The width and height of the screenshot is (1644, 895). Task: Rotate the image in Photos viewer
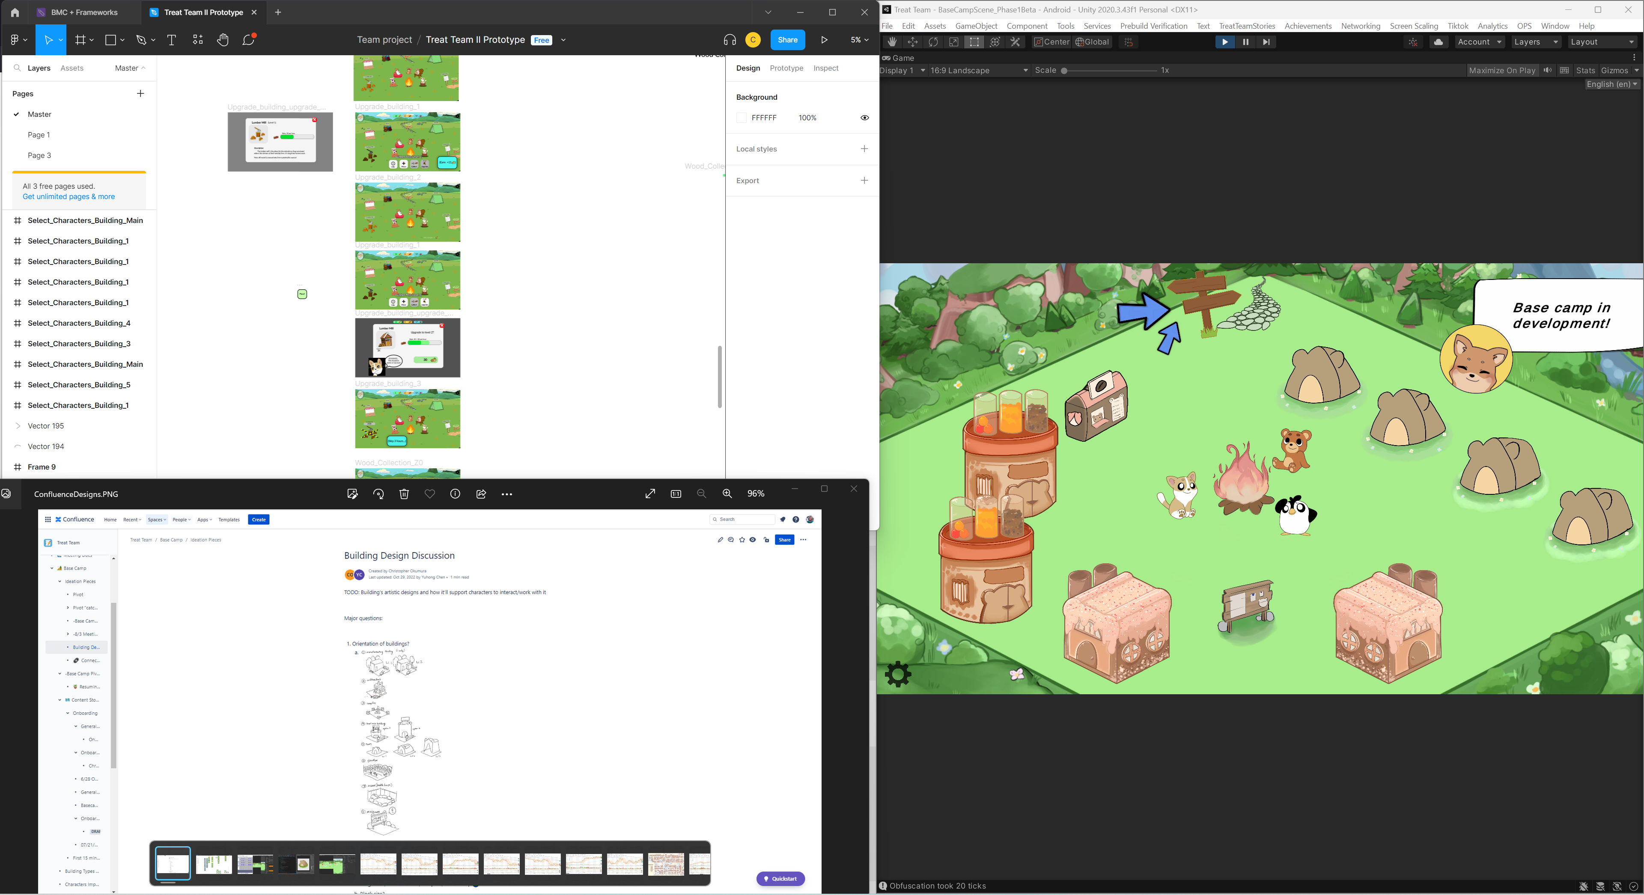[378, 494]
